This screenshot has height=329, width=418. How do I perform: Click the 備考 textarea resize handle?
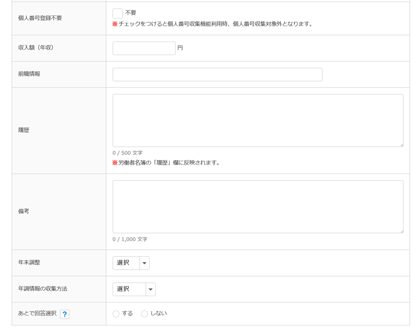coord(401,231)
